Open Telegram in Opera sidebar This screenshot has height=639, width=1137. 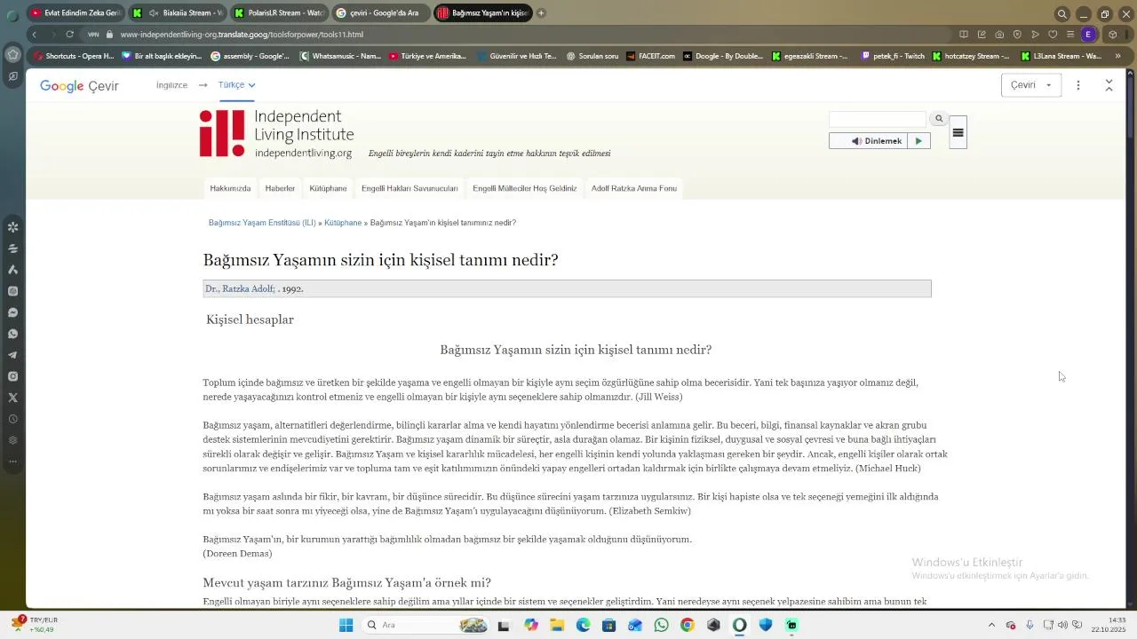pos(12,355)
